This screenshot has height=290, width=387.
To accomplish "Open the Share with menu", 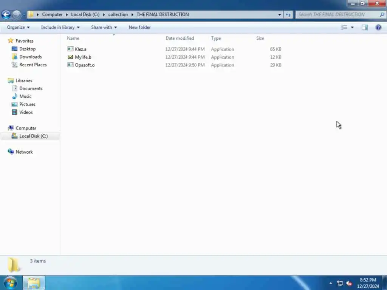I will click(x=104, y=27).
